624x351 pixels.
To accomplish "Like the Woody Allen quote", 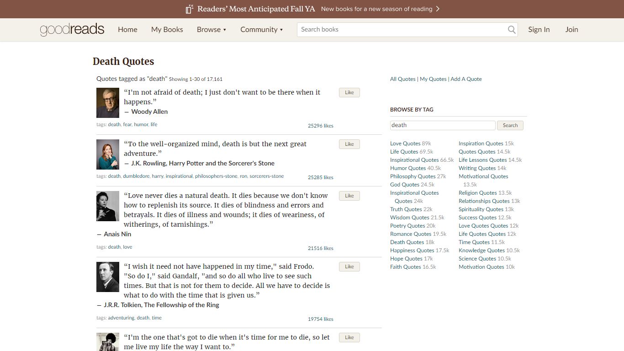I will coord(349,92).
